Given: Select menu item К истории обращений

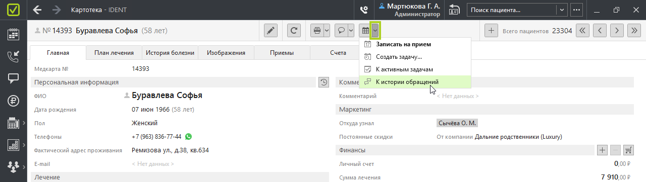Looking at the screenshot, I should click(415, 81).
